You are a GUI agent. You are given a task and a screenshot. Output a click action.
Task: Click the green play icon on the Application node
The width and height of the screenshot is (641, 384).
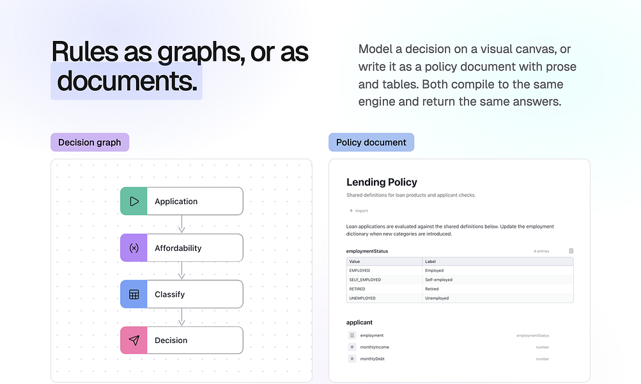(134, 202)
